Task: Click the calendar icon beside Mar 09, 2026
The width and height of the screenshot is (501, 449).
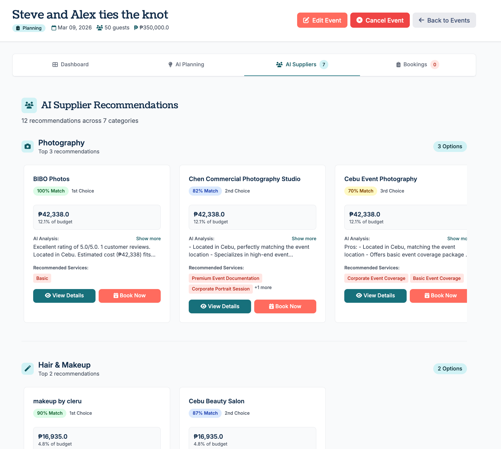Action: pyautogui.click(x=53, y=27)
